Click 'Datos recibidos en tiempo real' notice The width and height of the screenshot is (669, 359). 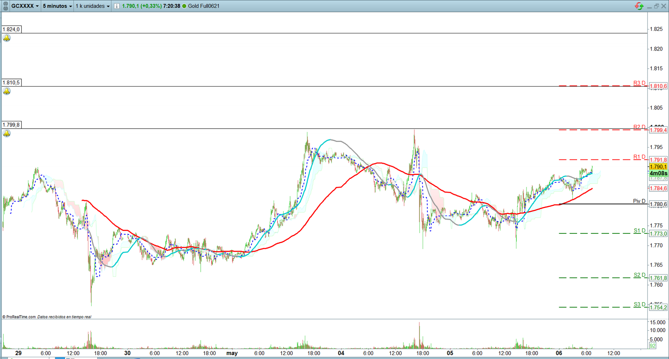tap(64, 317)
